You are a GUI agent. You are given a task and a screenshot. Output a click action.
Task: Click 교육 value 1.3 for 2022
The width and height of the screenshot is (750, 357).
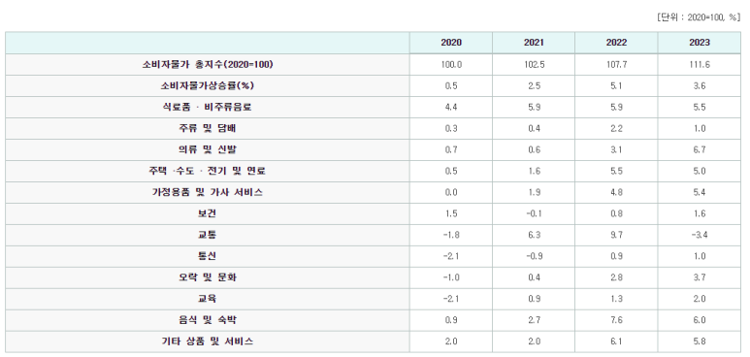[x=616, y=299]
